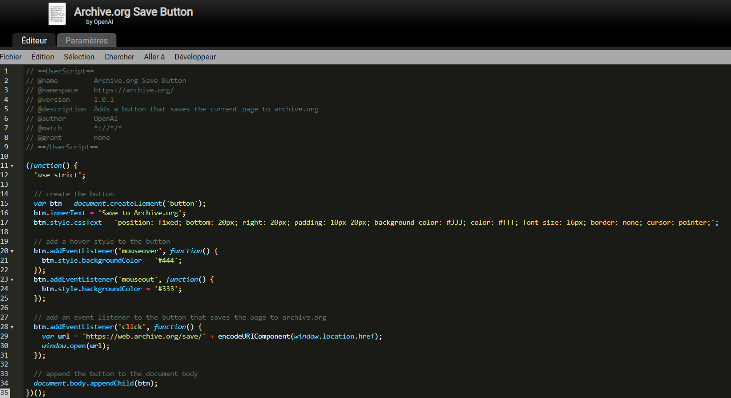Click the 'Save to Archive.org' string literal

pos(140,213)
